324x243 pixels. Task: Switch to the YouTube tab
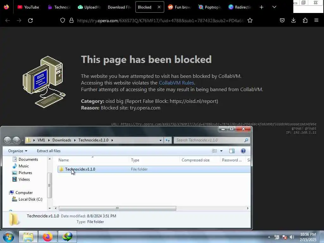coord(28,7)
